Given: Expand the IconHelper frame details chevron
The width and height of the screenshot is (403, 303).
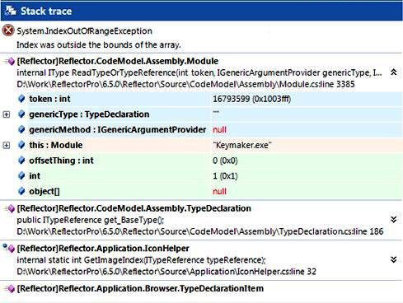Looking at the screenshot, I should (394, 259).
